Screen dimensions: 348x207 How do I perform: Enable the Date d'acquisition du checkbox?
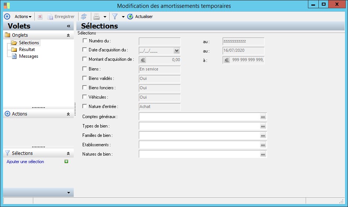pos(85,49)
